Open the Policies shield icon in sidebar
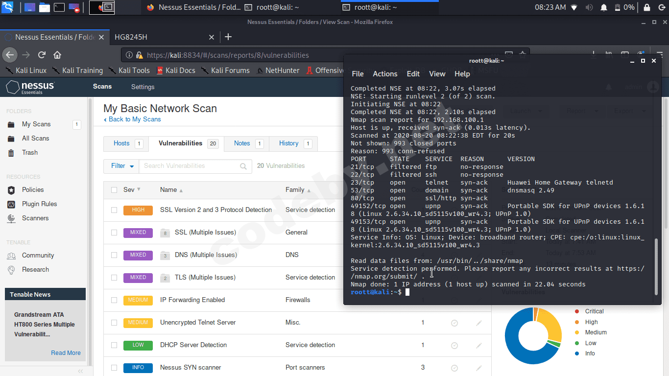This screenshot has height=376, width=669. [11, 190]
